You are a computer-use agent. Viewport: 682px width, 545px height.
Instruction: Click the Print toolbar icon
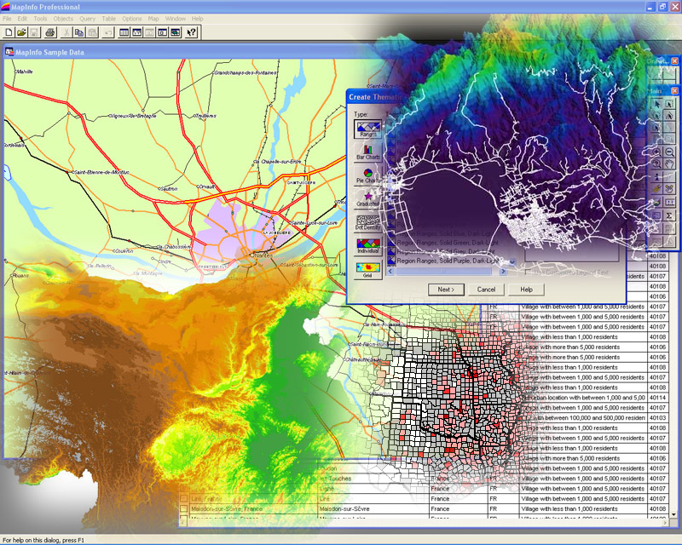pyautogui.click(x=50, y=32)
